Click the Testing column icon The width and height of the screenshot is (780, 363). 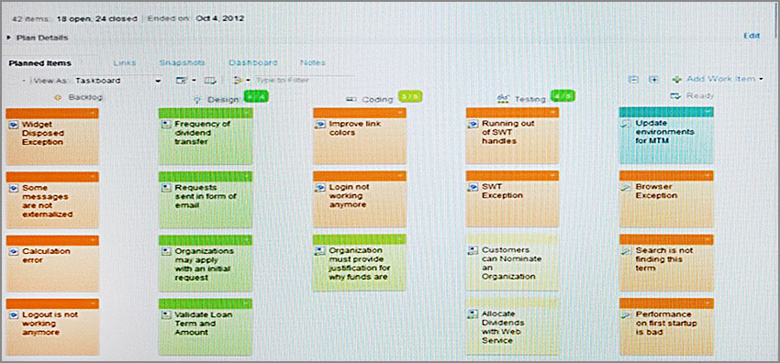503,99
